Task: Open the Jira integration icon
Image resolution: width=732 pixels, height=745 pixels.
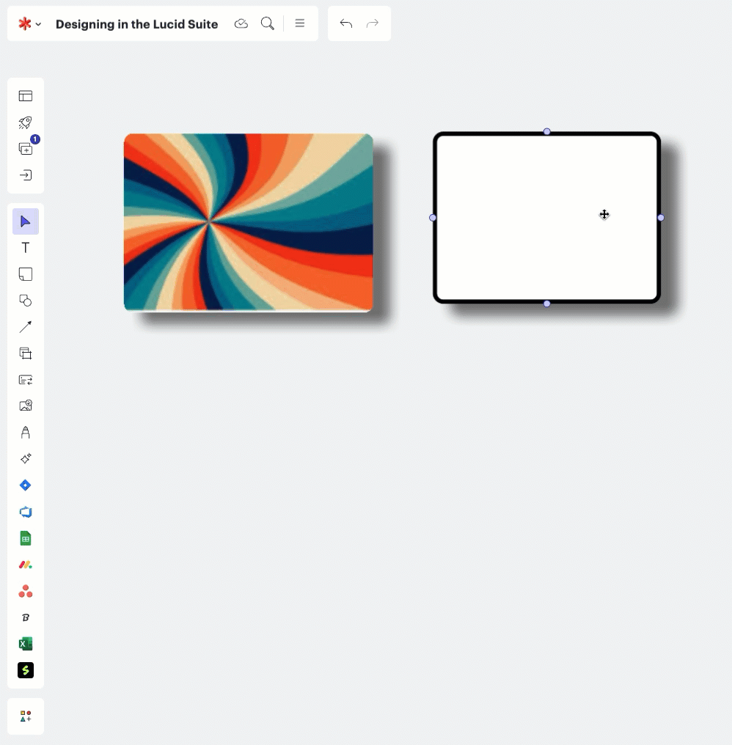Action: (x=26, y=485)
